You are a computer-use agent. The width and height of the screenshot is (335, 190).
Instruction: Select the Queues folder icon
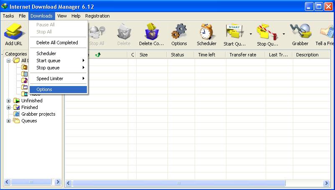(16, 121)
